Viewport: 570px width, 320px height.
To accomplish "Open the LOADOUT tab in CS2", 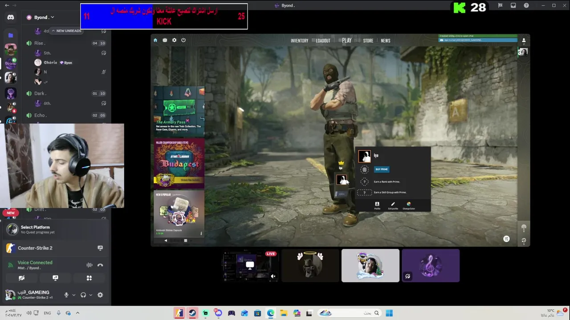I will click(x=323, y=40).
